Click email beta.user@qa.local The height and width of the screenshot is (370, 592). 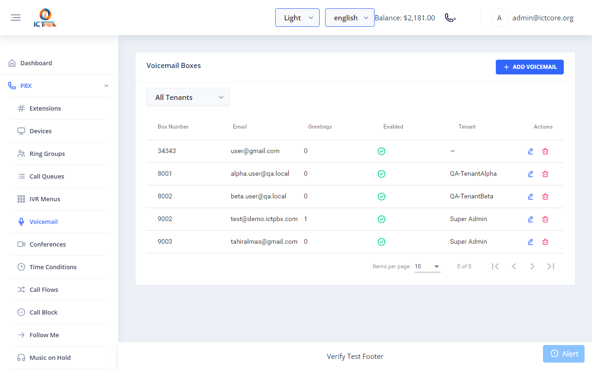coord(259,196)
